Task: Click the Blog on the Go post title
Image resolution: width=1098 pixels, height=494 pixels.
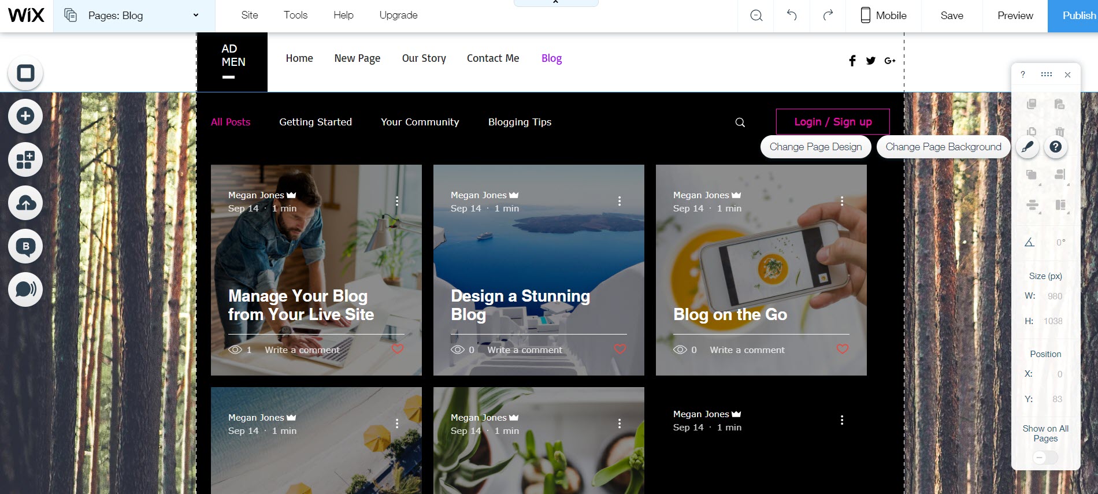Action: (730, 314)
